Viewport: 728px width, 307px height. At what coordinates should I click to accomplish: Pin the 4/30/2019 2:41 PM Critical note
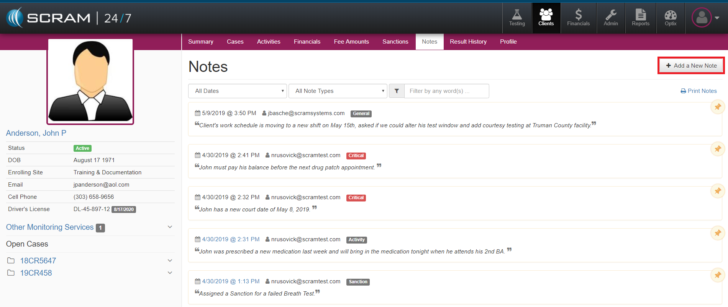coord(717,149)
